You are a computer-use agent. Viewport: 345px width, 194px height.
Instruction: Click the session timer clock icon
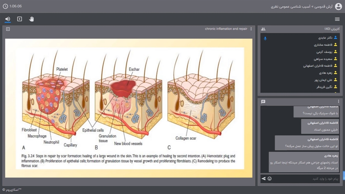click(x=5, y=6)
